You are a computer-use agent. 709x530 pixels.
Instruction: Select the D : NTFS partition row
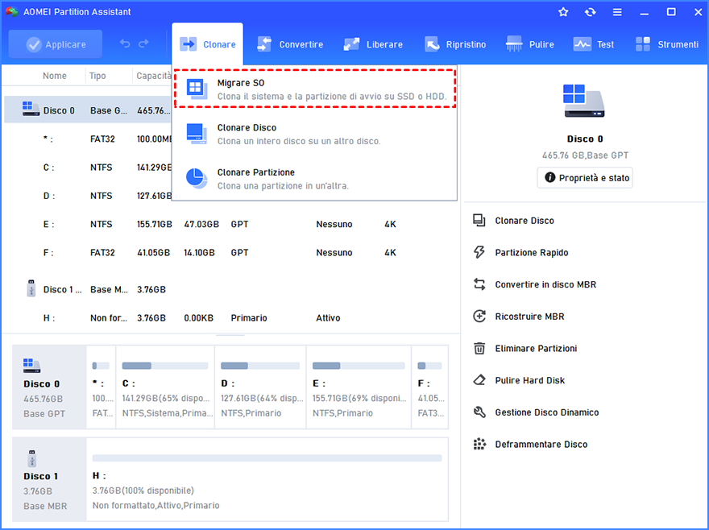(88, 196)
